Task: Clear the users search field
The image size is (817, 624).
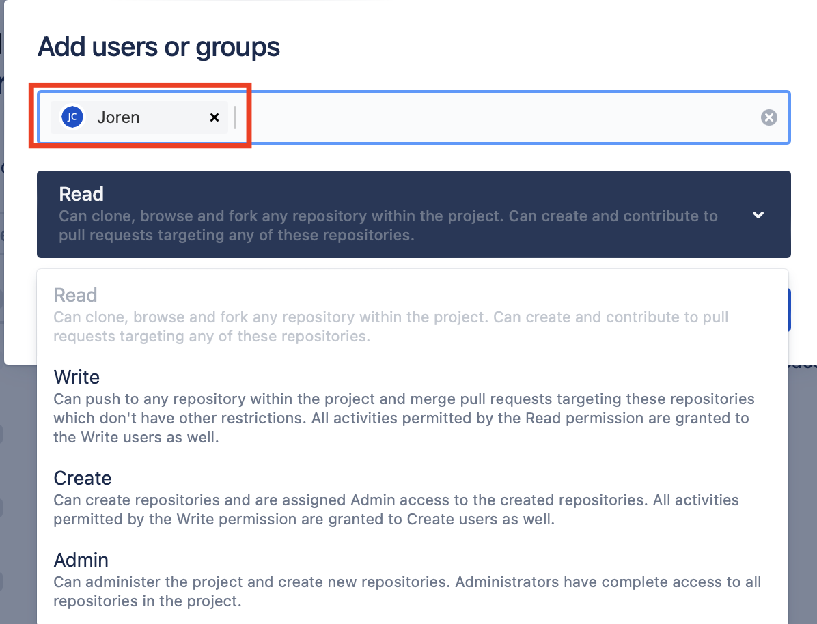Action: tap(769, 117)
